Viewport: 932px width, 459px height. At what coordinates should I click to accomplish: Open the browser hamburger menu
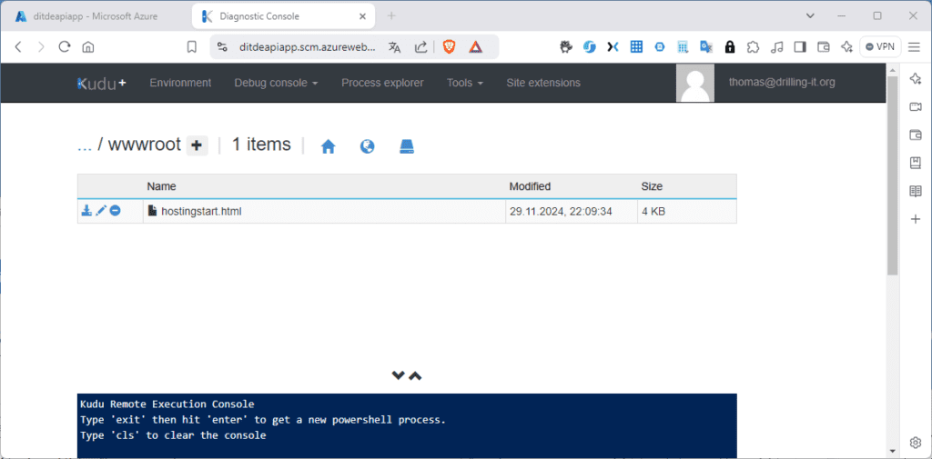914,47
